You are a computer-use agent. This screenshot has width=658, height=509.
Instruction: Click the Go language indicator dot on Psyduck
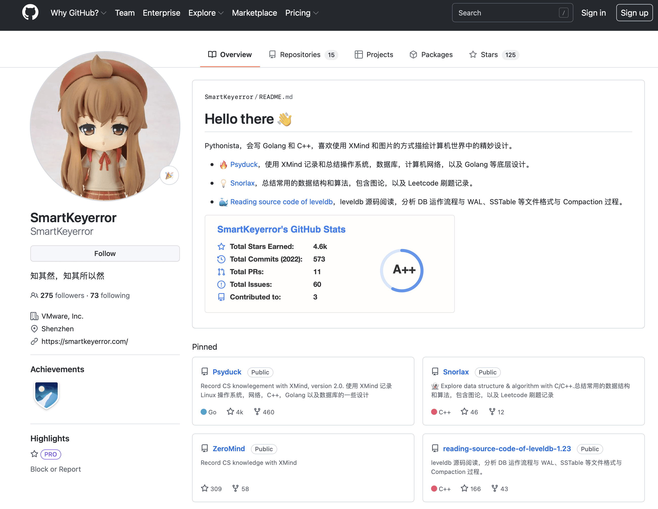[203, 412]
